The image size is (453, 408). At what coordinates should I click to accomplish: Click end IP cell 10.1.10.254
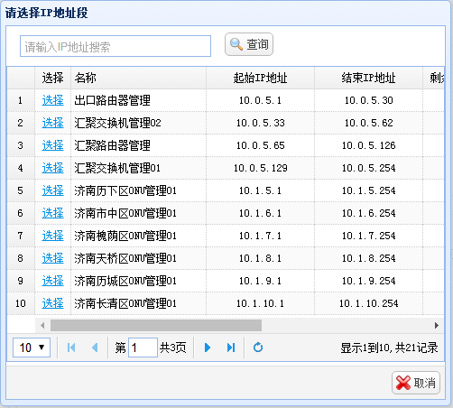coord(368,303)
